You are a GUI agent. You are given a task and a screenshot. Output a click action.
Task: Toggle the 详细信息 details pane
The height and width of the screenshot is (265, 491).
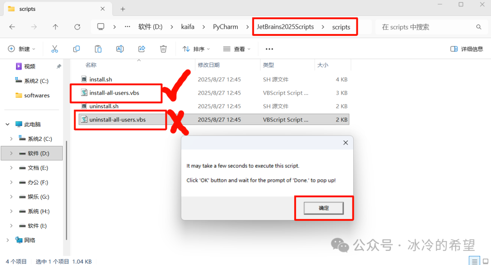[x=466, y=49]
